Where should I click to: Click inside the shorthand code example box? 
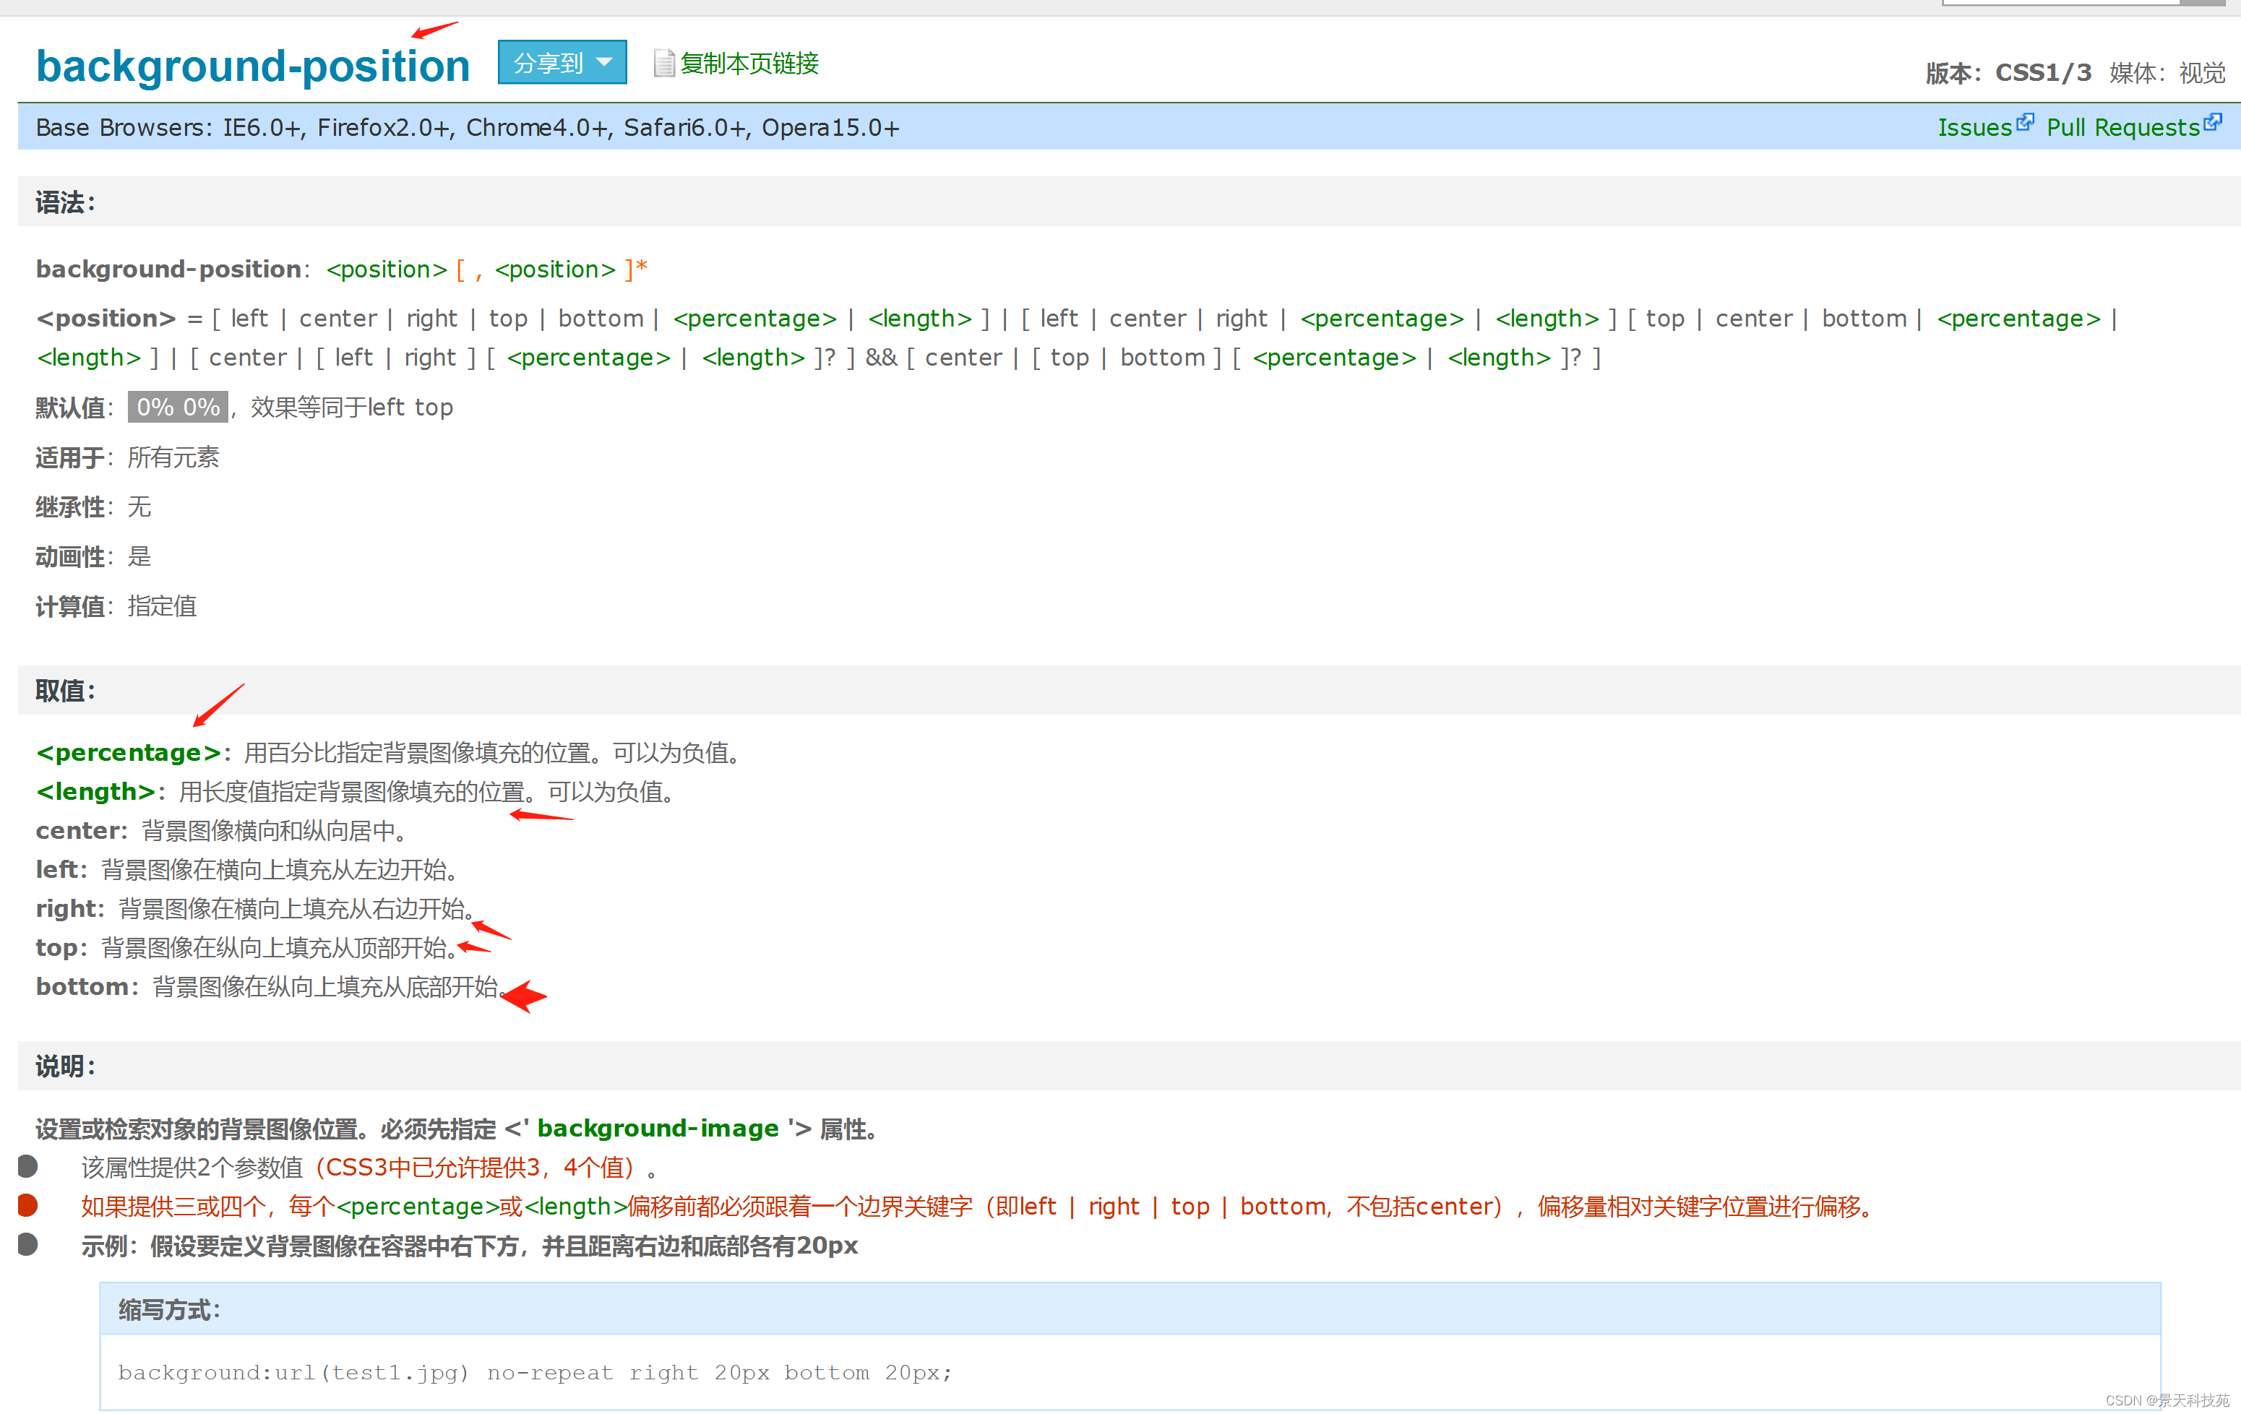pos(535,1371)
